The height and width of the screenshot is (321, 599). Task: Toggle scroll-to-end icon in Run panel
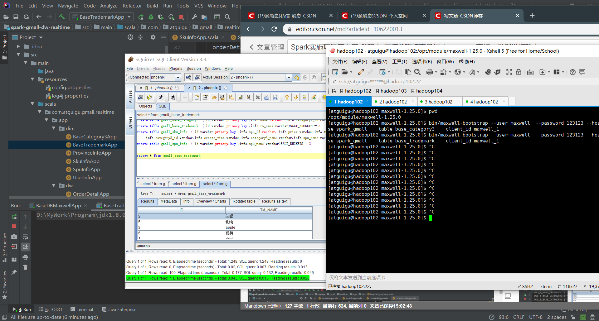tap(25, 247)
